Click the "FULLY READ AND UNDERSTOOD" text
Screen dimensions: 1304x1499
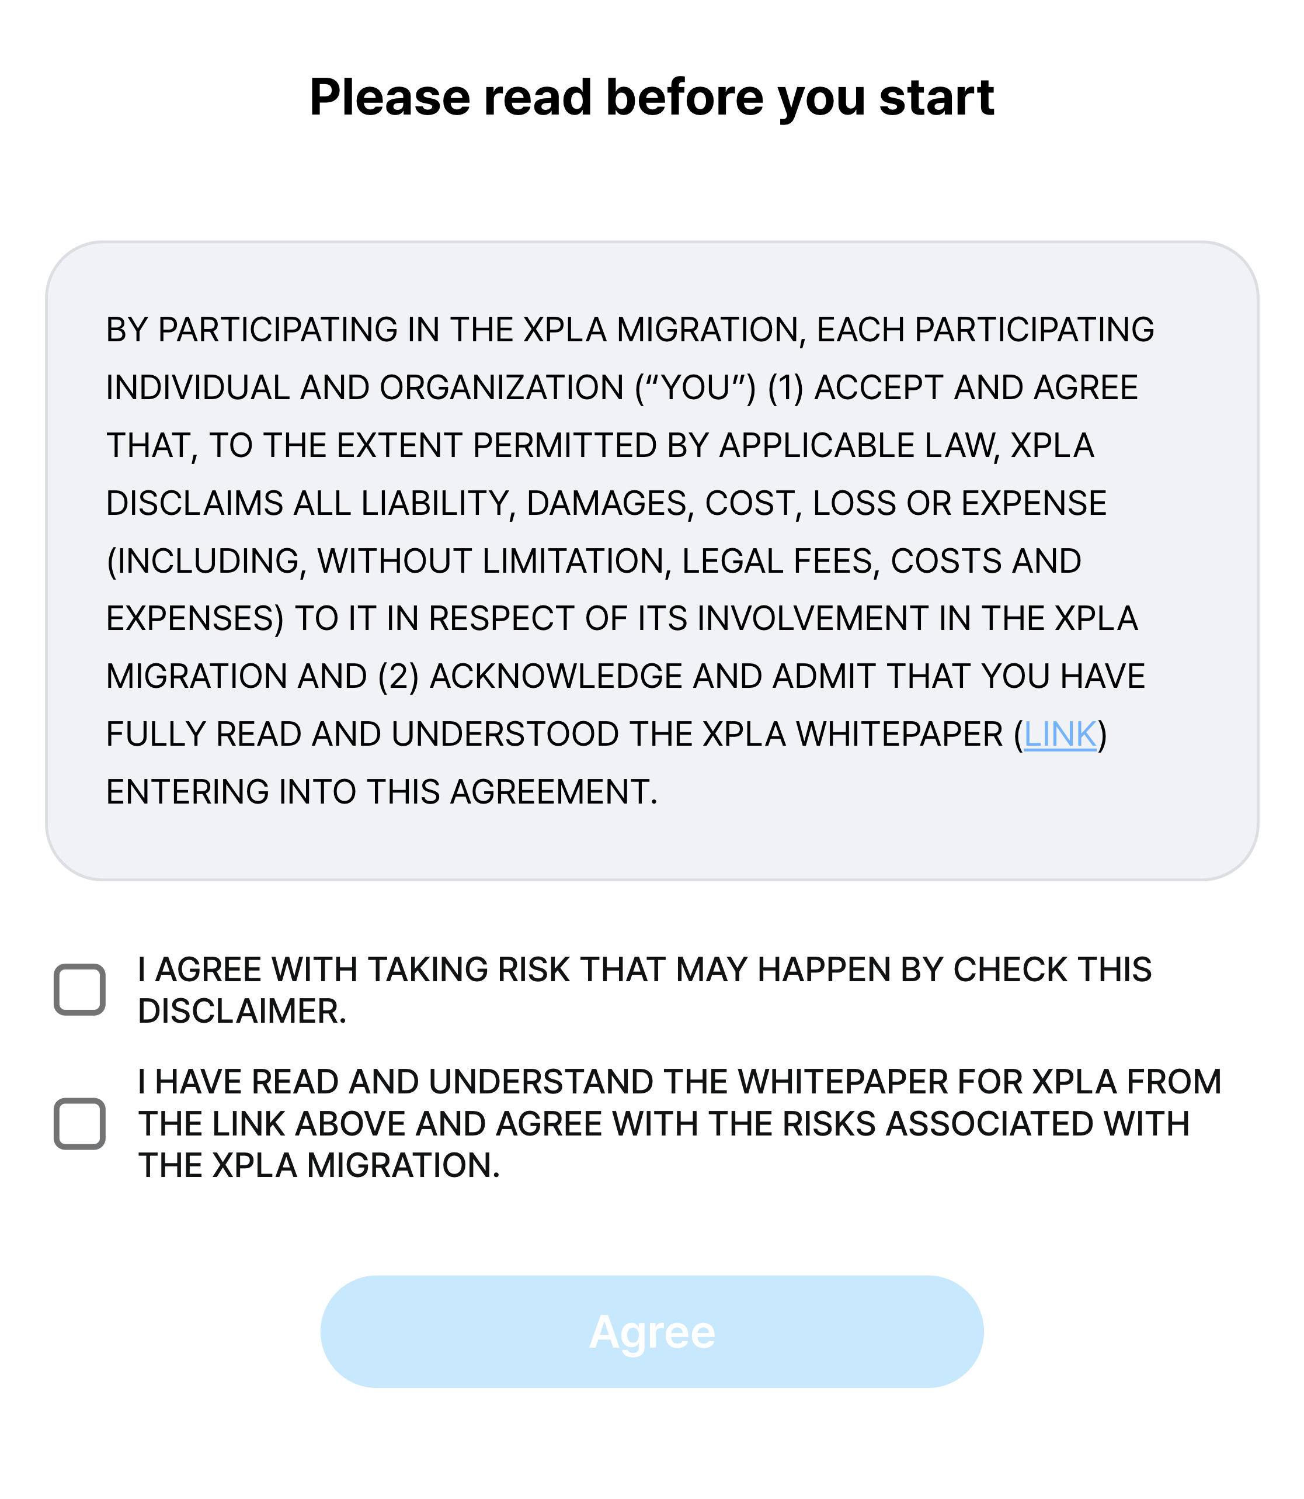[553, 734]
